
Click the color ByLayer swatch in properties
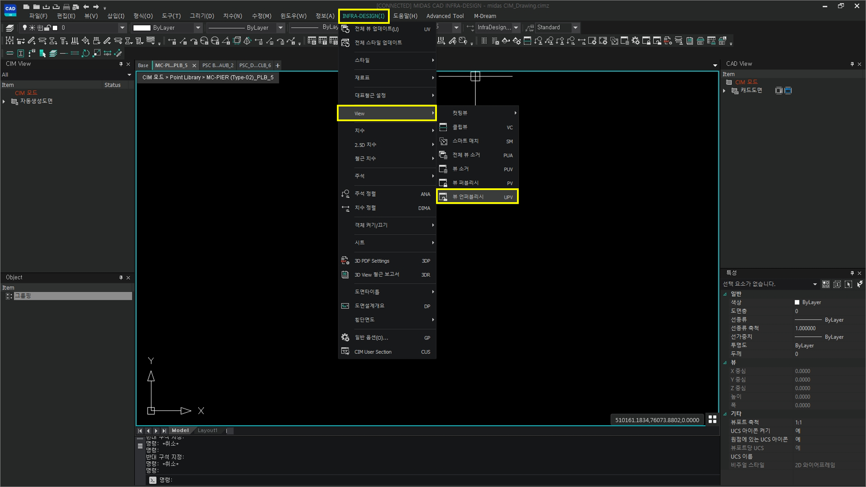[797, 302]
